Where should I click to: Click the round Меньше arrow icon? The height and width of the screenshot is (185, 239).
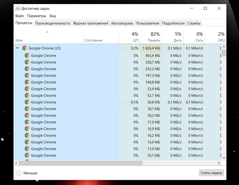click(x=19, y=173)
